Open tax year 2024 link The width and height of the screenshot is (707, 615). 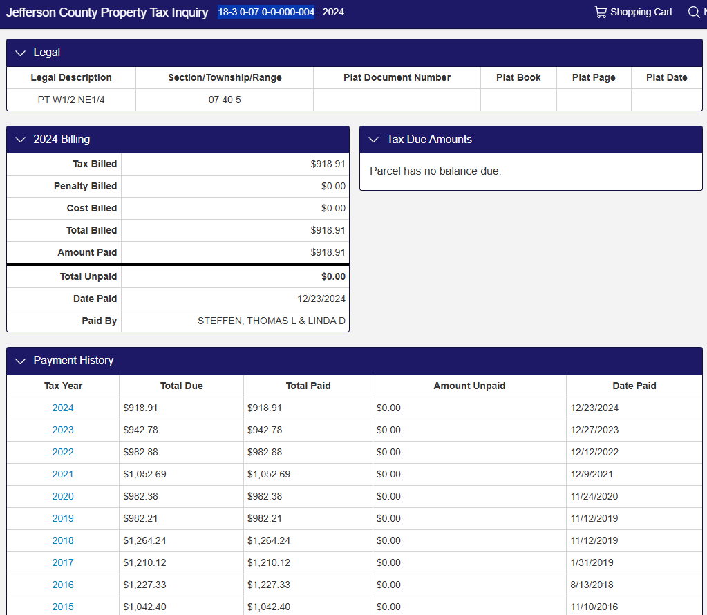point(62,408)
